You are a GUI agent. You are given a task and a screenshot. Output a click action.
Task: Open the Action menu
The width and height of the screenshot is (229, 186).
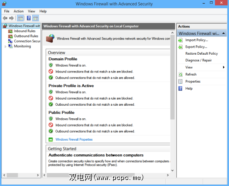tap(19, 11)
